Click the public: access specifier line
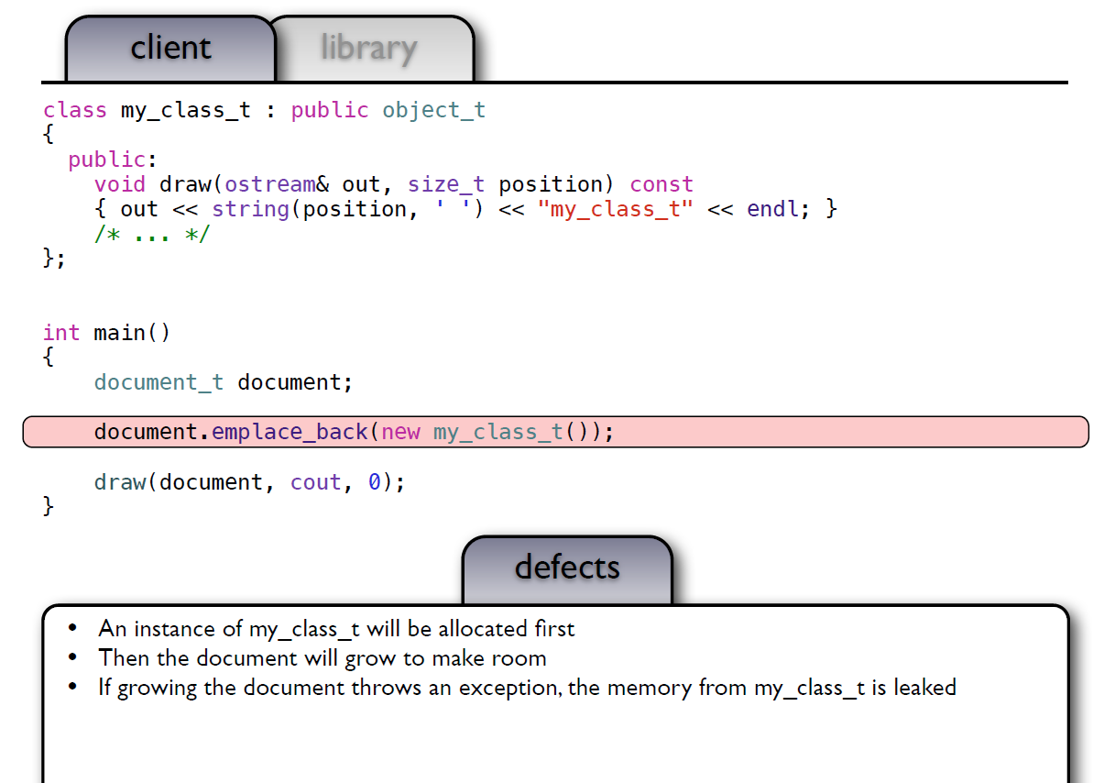This screenshot has width=1104, height=783. tap(113, 160)
